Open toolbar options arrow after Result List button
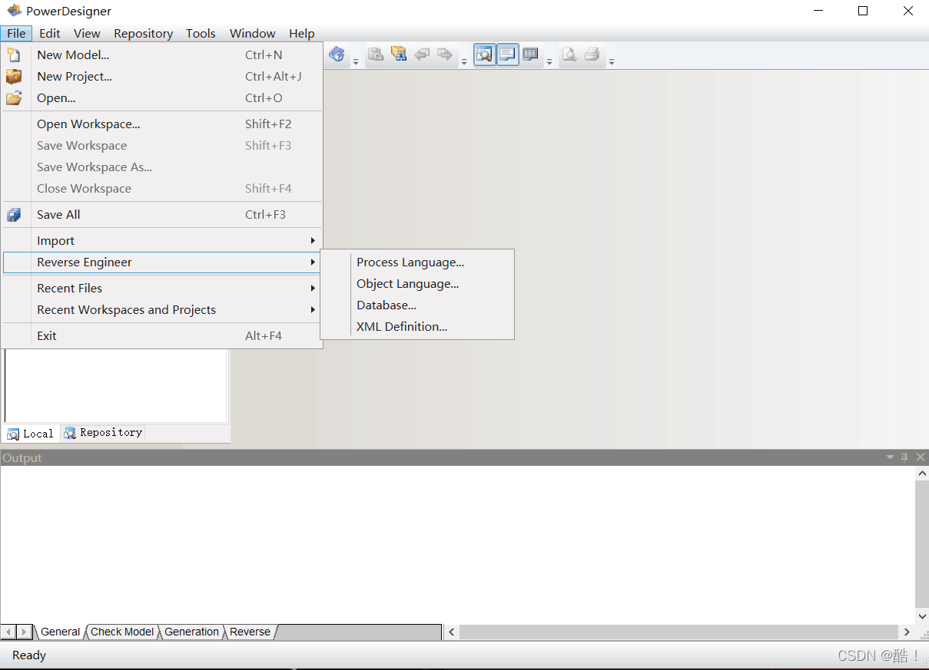The image size is (929, 670). [x=549, y=61]
